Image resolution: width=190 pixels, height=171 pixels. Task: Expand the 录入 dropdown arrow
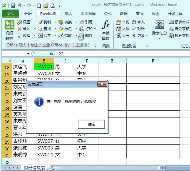click(35, 29)
